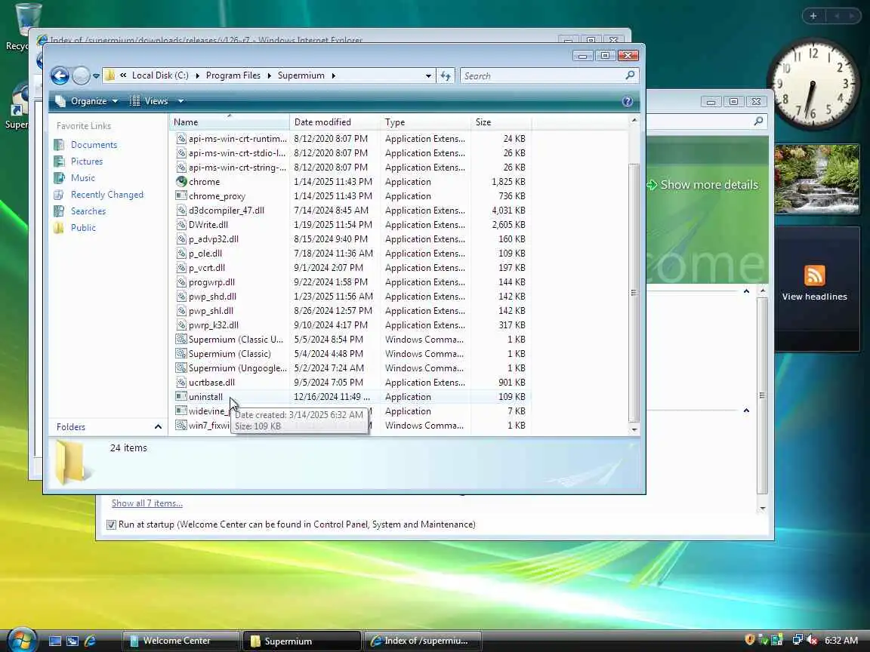
Task: Launch Internet Explorer from quick launch
Action: pyautogui.click(x=90, y=641)
